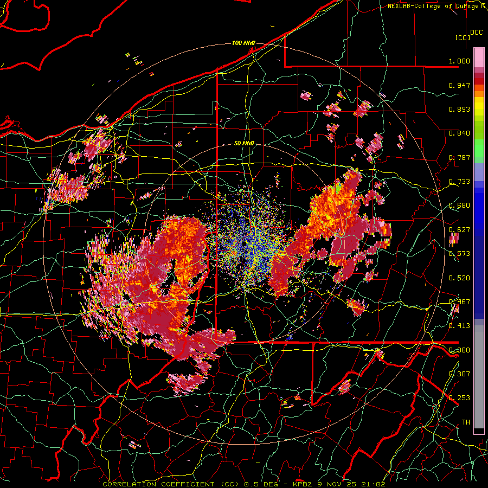
Task: Select the 0.253 legend value
Action: click(x=459, y=398)
